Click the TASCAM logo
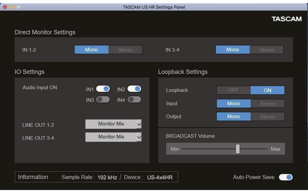308x193 pixels. coord(287,19)
